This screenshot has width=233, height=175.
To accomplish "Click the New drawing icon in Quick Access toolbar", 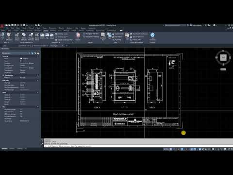I will click(6, 25).
